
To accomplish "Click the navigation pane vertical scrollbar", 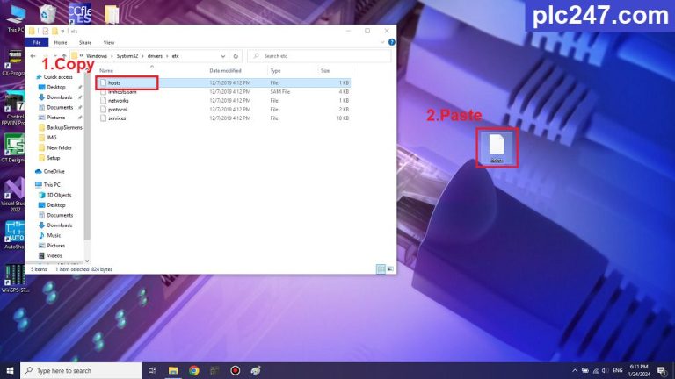I will (87, 158).
